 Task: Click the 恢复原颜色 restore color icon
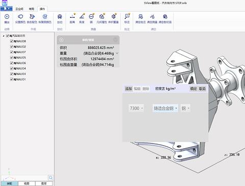45,17
